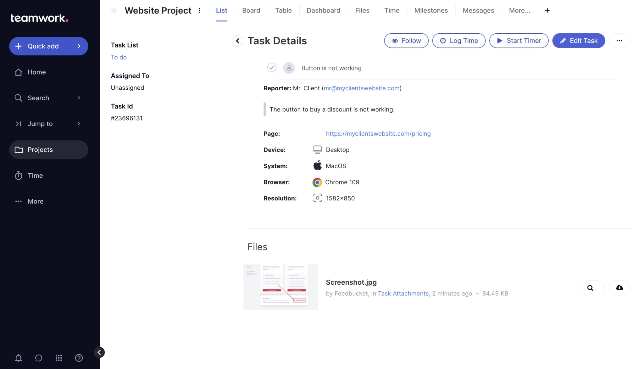644x369 pixels.
Task: Open the Website Project options menu
Action: 200,10
